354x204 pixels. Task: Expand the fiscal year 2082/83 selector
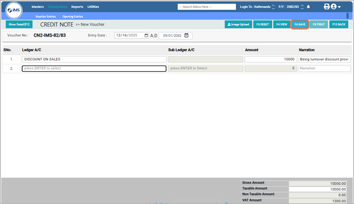[302, 7]
